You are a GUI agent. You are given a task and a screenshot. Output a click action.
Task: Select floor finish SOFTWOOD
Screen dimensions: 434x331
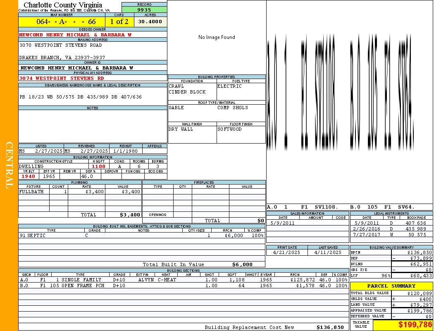(x=229, y=129)
